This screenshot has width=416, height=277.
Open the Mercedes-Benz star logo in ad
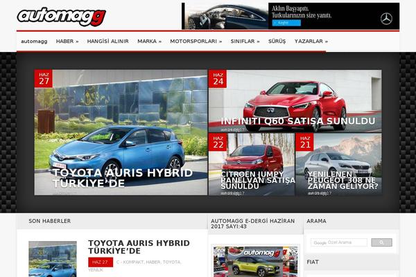pos(386,19)
